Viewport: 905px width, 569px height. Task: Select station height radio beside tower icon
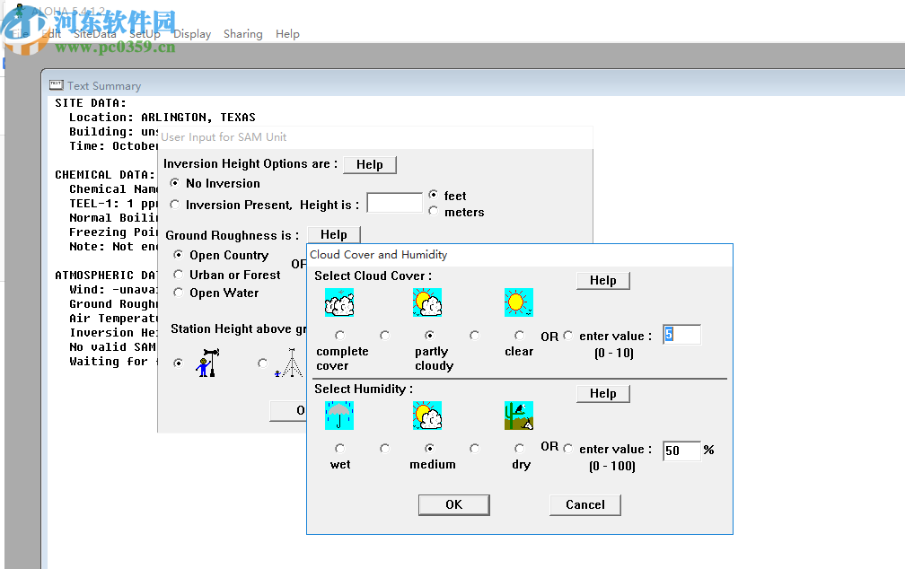pyautogui.click(x=262, y=363)
